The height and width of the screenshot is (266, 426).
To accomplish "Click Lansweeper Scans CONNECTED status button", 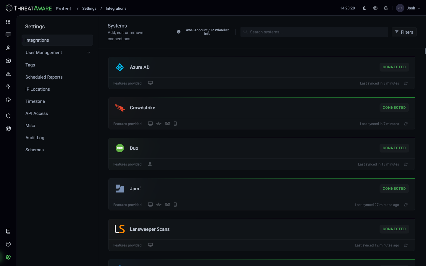I will (x=394, y=229).
